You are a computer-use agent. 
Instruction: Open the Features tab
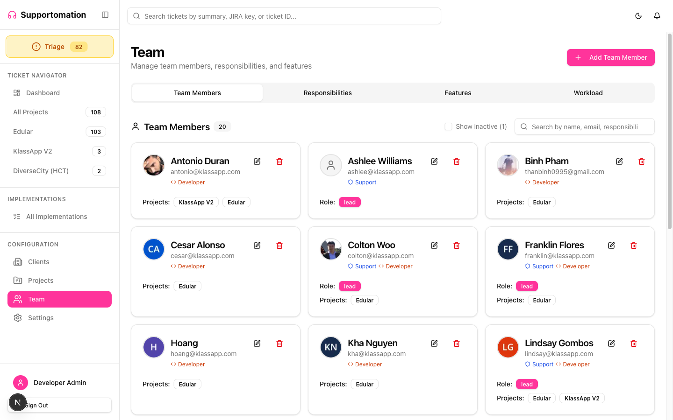[x=458, y=92]
